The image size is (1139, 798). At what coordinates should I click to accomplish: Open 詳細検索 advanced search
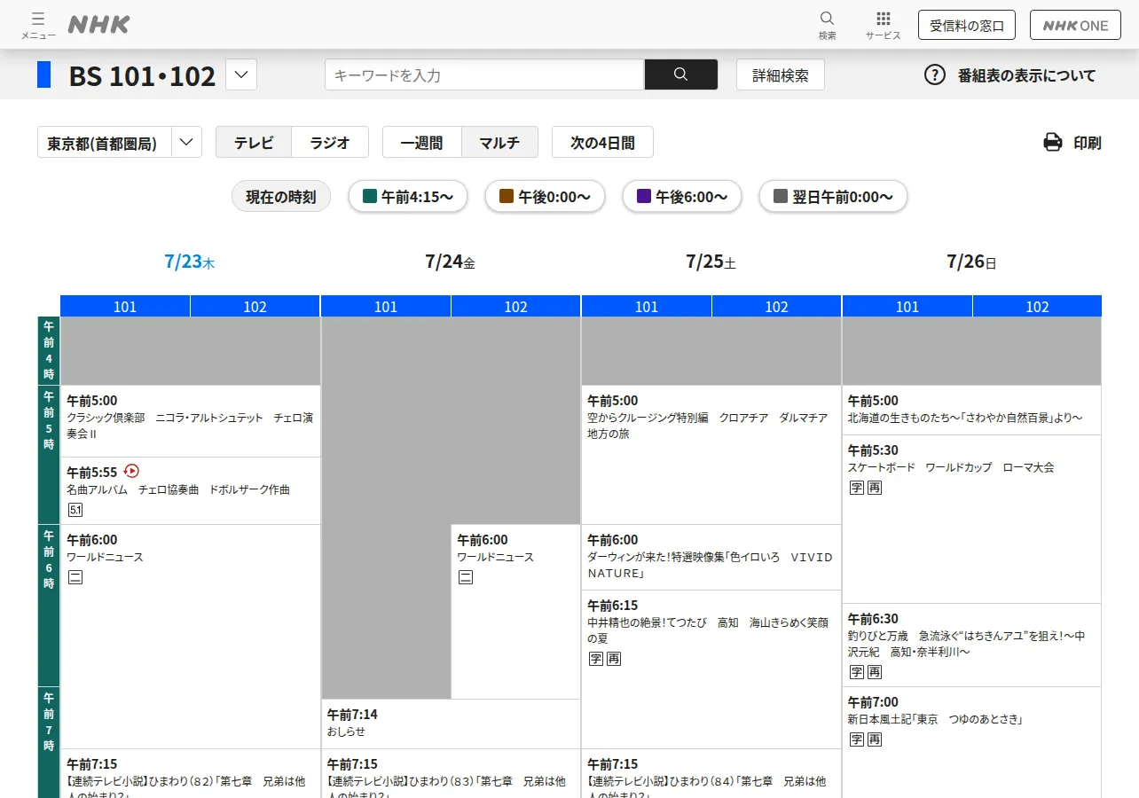pos(781,74)
